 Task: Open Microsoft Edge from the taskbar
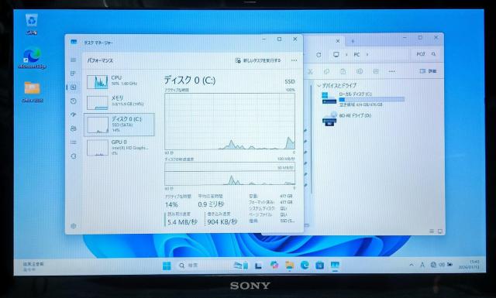[305, 265]
